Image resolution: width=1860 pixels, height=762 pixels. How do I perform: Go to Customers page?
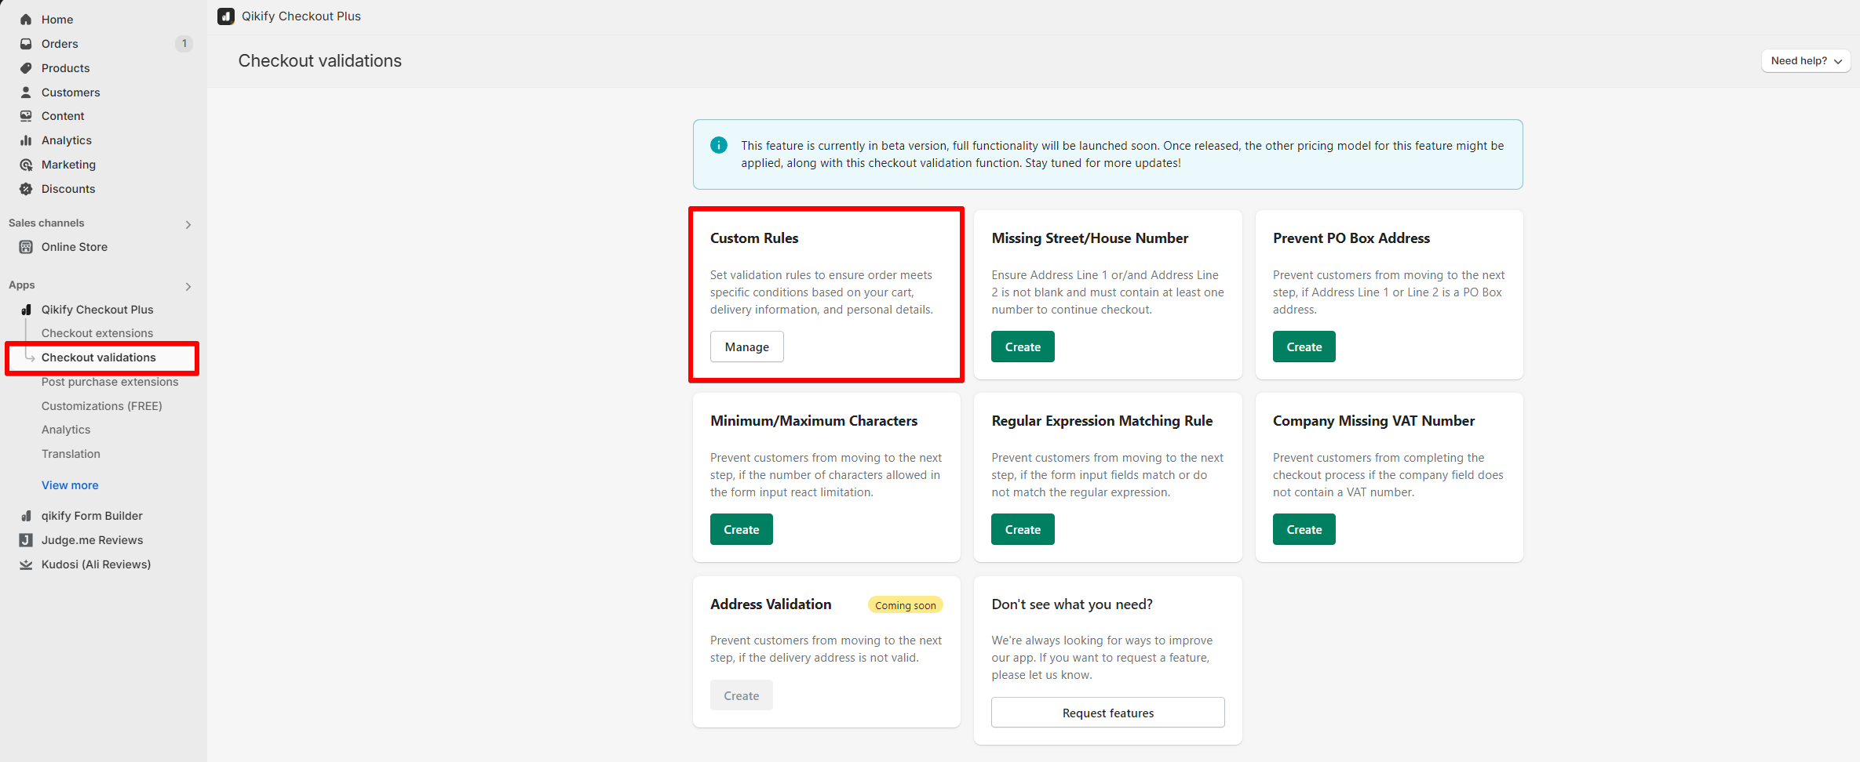tap(71, 93)
